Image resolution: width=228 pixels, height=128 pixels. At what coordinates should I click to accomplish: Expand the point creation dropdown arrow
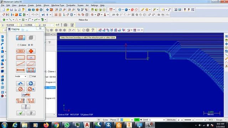coord(7,20)
